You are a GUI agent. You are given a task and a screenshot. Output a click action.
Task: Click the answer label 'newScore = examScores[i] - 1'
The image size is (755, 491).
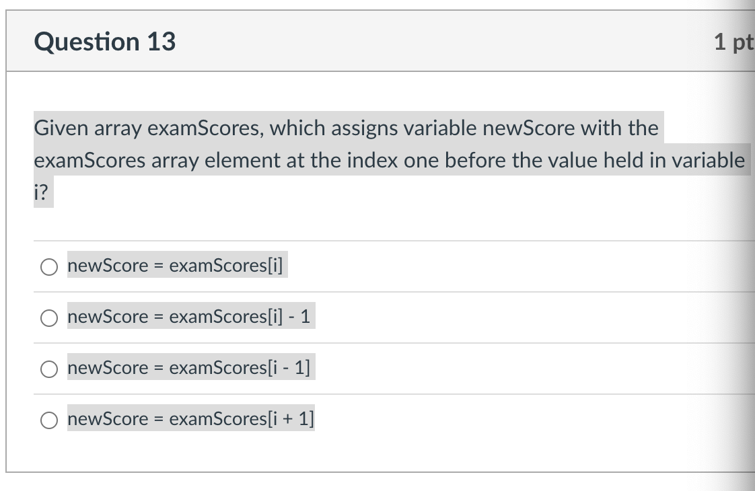(188, 316)
